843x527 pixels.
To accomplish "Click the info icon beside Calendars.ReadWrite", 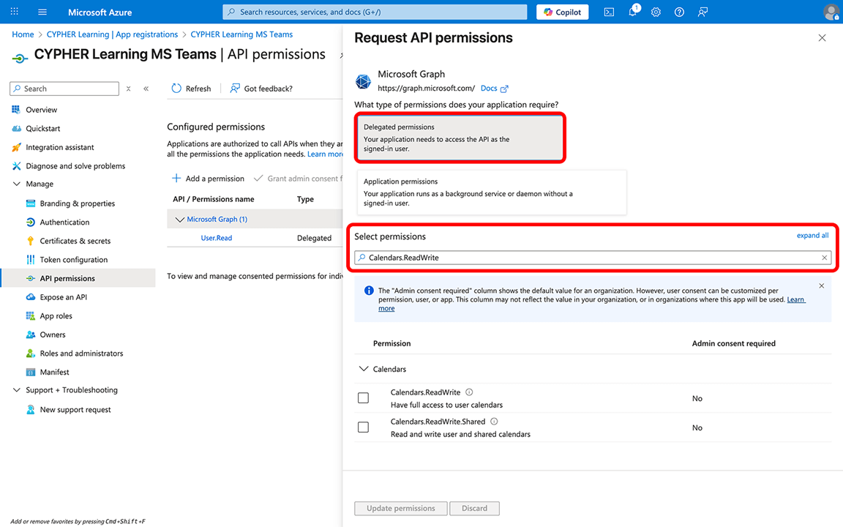I will pyautogui.click(x=469, y=392).
